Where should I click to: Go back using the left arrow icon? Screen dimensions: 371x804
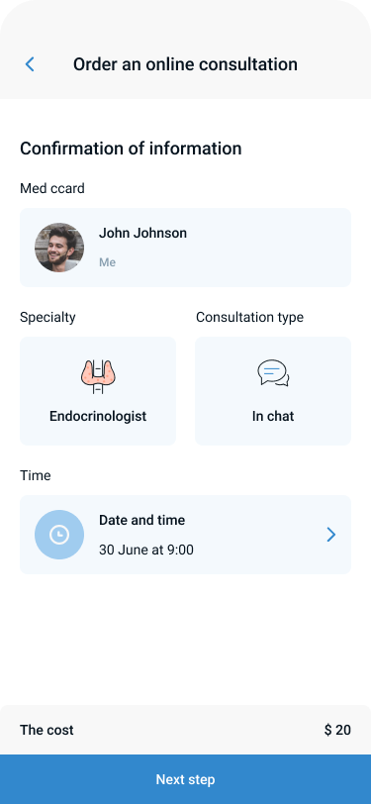click(30, 64)
